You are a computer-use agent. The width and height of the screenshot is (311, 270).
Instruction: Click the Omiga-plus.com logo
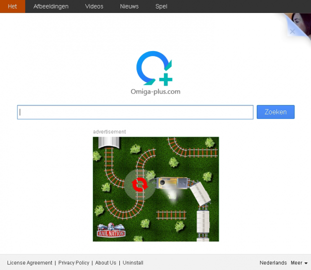coord(155,73)
